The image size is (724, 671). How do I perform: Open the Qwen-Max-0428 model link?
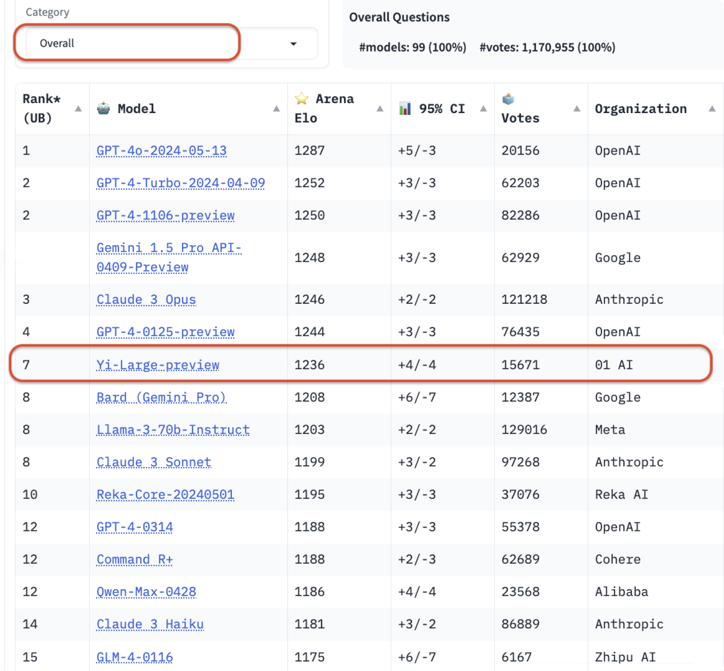(146, 592)
